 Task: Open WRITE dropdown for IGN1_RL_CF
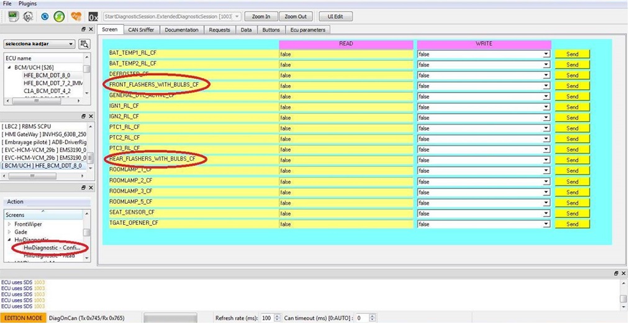click(546, 107)
